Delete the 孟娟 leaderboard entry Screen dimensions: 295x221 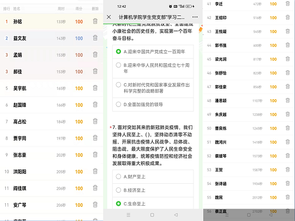coord(95,54)
